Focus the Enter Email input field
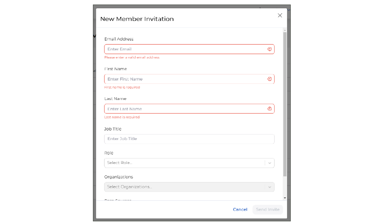Viewport: 382px width, 223px height. coord(184,49)
